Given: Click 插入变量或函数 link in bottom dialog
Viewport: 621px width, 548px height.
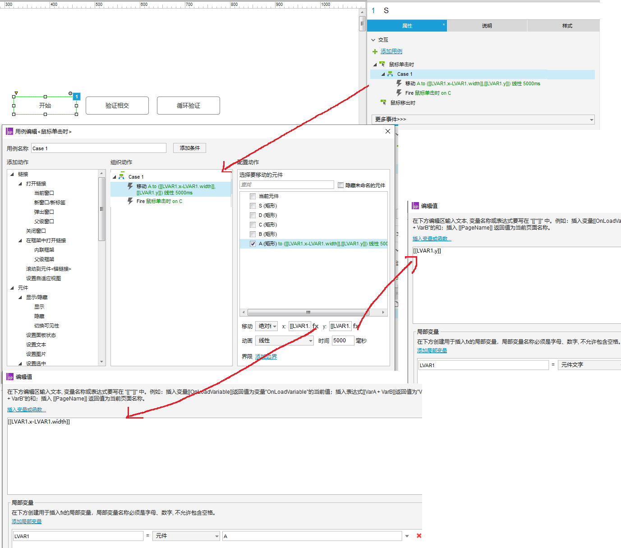Looking at the screenshot, I should pos(27,410).
